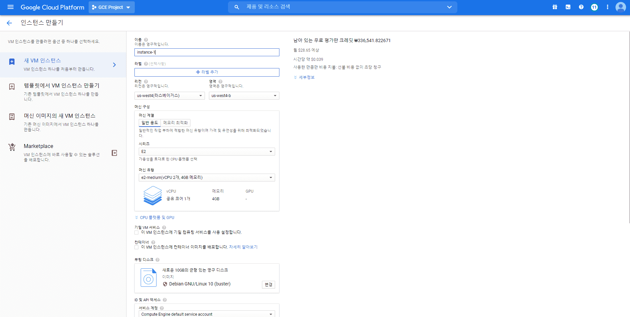Image resolution: width=630 pixels, height=317 pixels.
Task: Expand the 세부정보 cost details
Action: coord(304,77)
